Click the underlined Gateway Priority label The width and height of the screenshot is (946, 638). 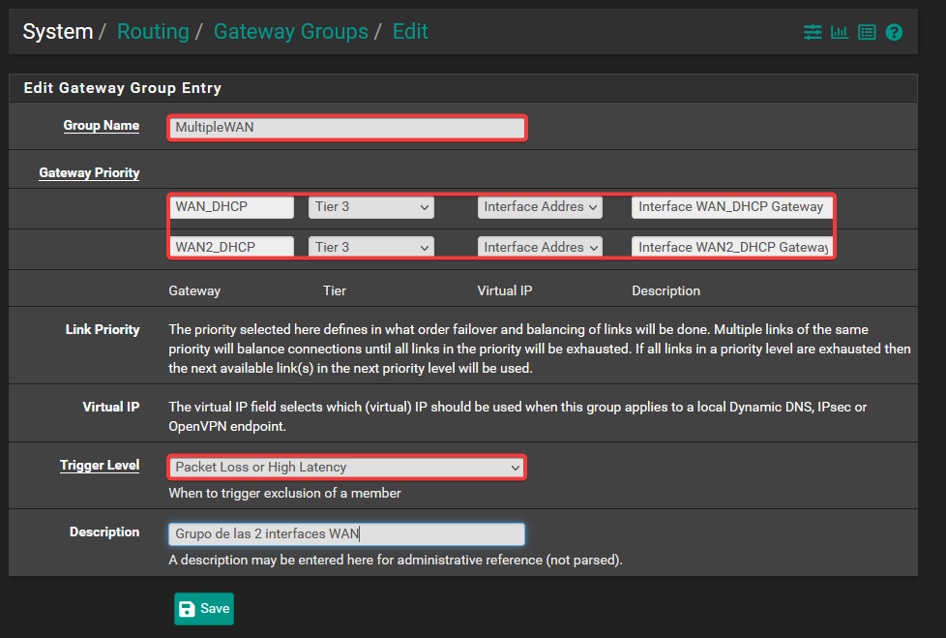pos(89,173)
